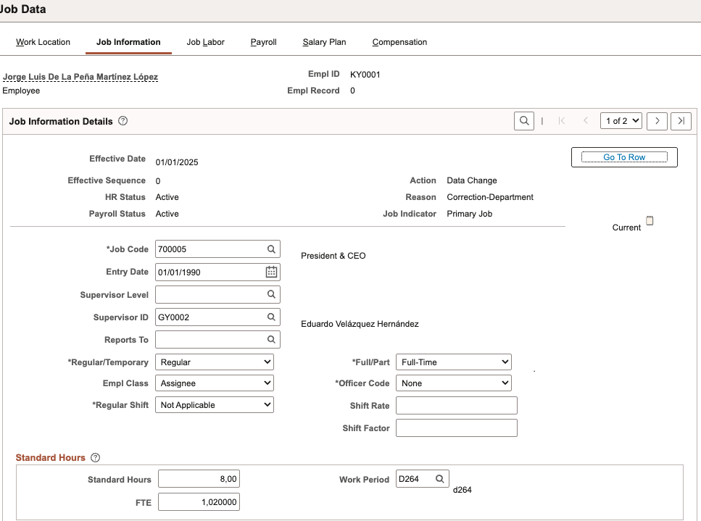Expand the Regular/Temporary dropdown
701x521 pixels.
tap(215, 362)
